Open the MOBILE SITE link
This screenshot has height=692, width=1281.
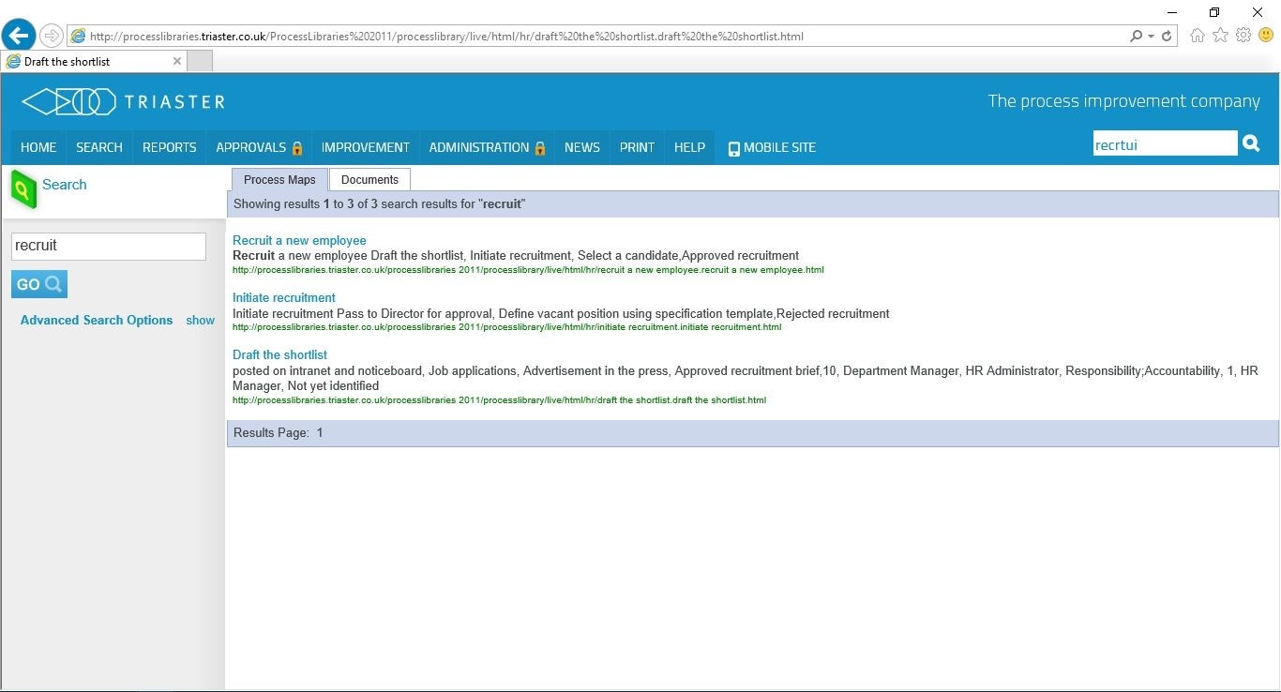[x=772, y=147]
